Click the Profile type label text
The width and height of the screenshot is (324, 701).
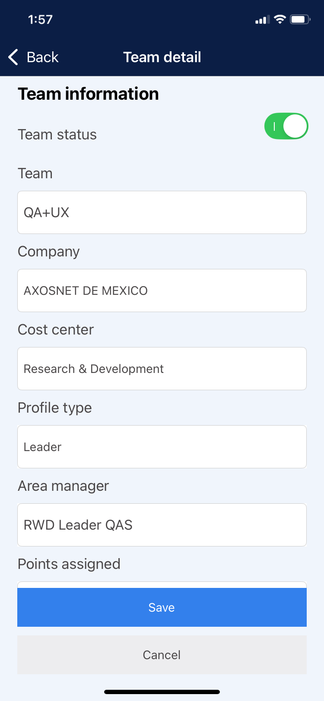(55, 407)
